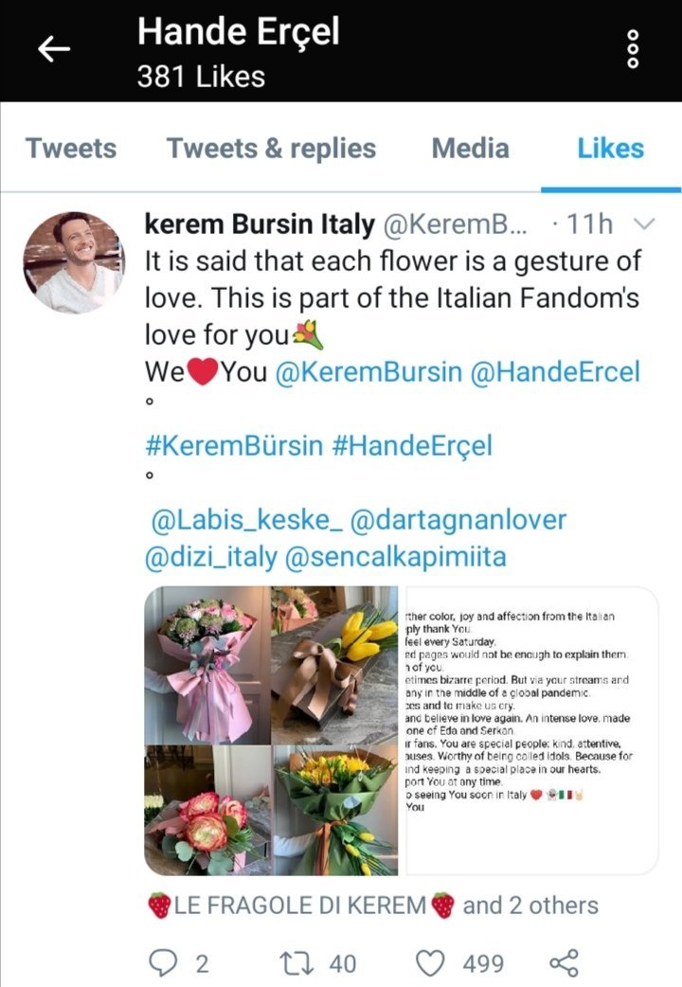Open the @KeremBursin mention link
This screenshot has width=682, height=987.
tap(368, 371)
